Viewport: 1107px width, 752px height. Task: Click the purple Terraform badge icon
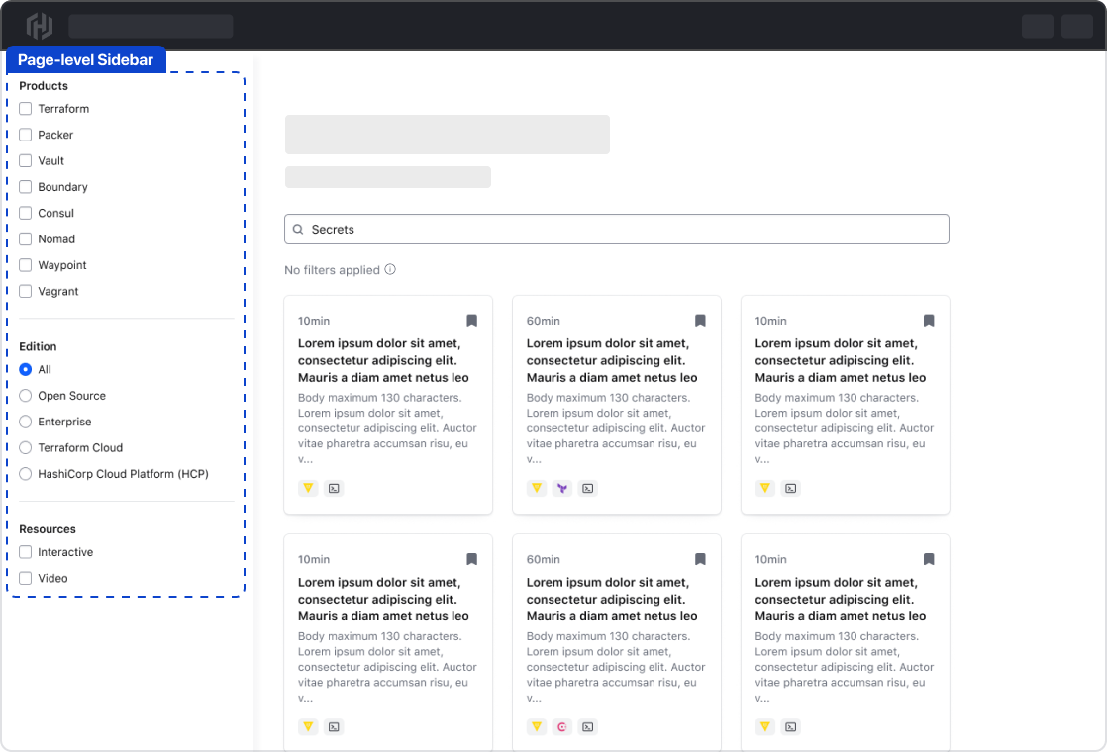(x=562, y=488)
